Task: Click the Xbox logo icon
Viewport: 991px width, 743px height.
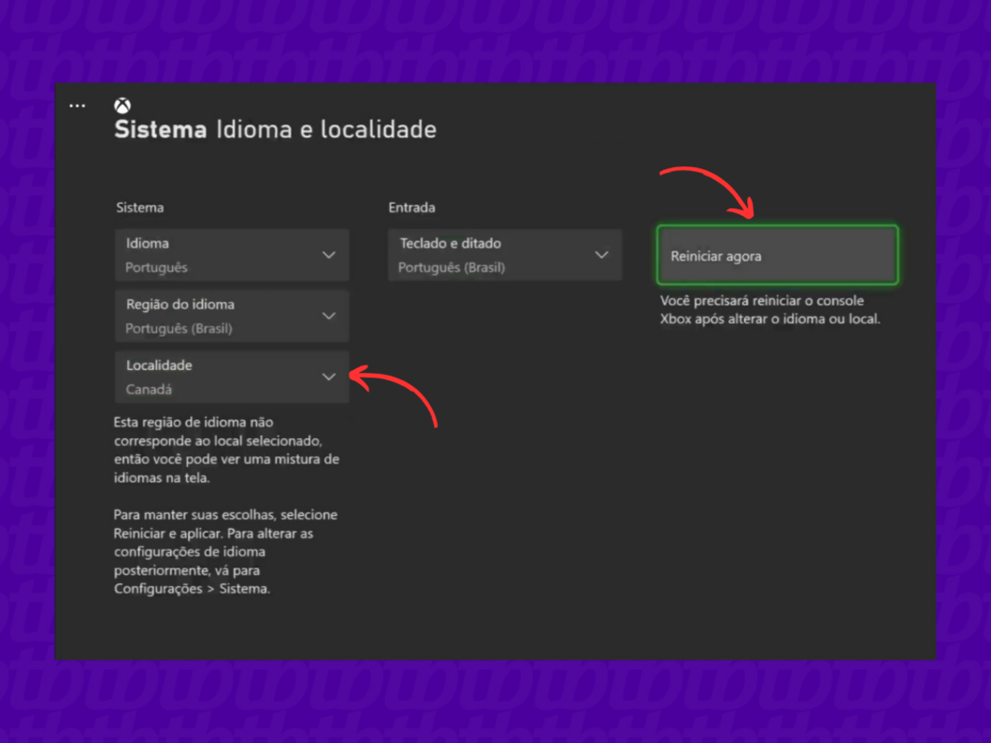Action: 121,105
